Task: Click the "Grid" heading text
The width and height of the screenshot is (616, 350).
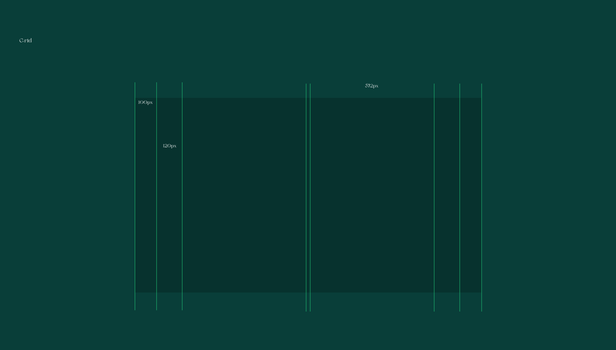Action: pyautogui.click(x=25, y=40)
